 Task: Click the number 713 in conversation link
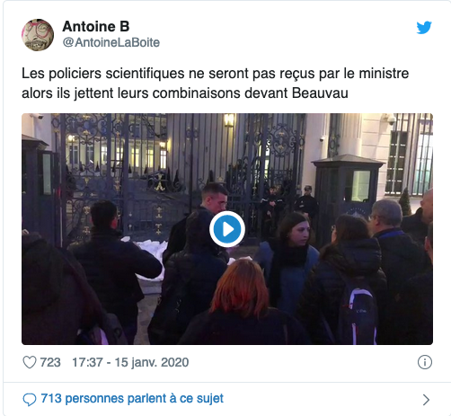[x=51, y=399]
